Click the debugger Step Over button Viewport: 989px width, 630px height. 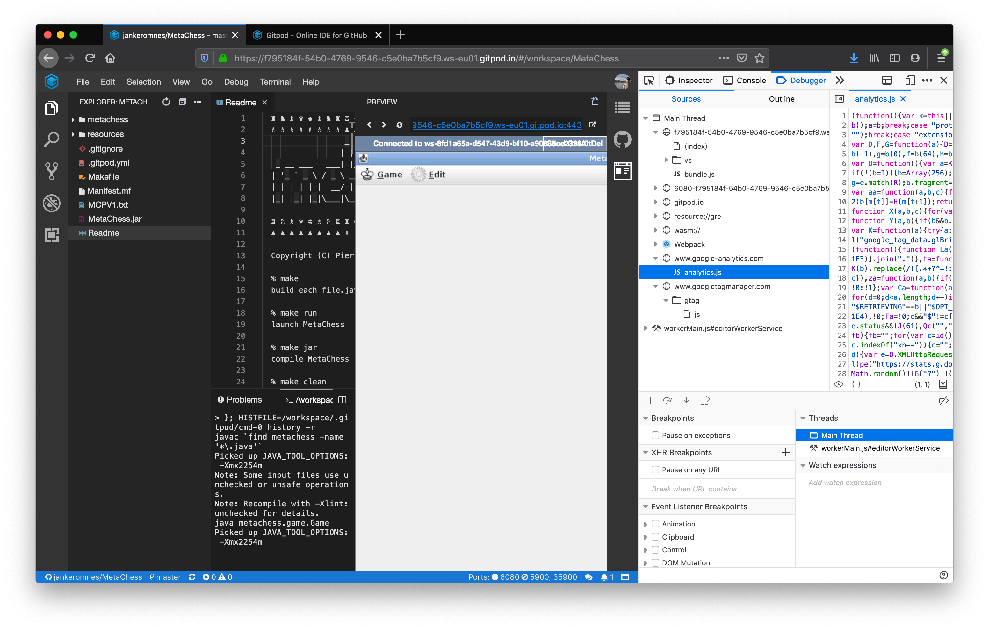[x=667, y=401]
